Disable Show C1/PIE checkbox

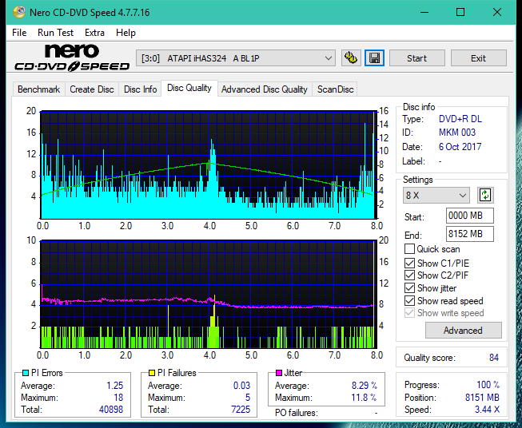pos(409,263)
